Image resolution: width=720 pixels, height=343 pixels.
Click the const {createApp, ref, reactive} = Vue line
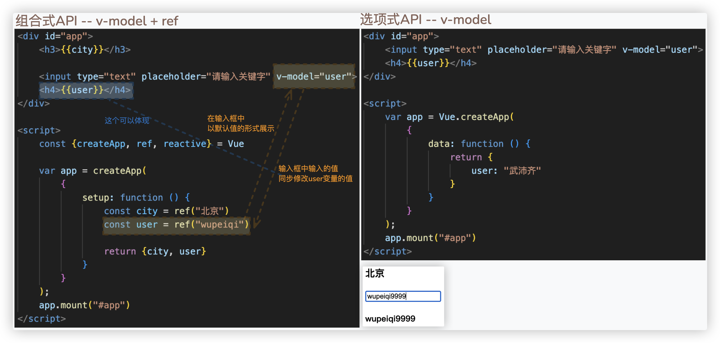(x=141, y=144)
